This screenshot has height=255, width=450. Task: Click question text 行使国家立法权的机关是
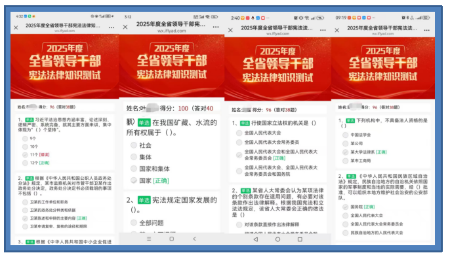pos(283,123)
